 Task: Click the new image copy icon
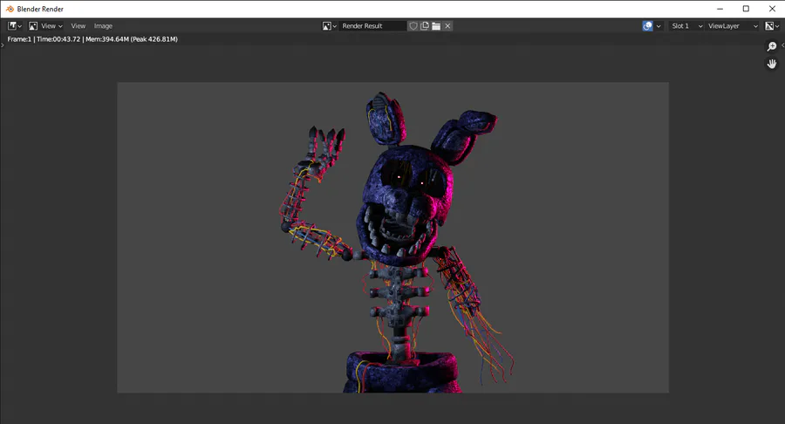(425, 26)
